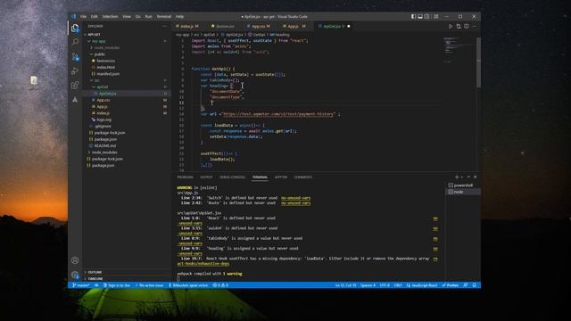Switch to the App.css editor tab

point(261,26)
